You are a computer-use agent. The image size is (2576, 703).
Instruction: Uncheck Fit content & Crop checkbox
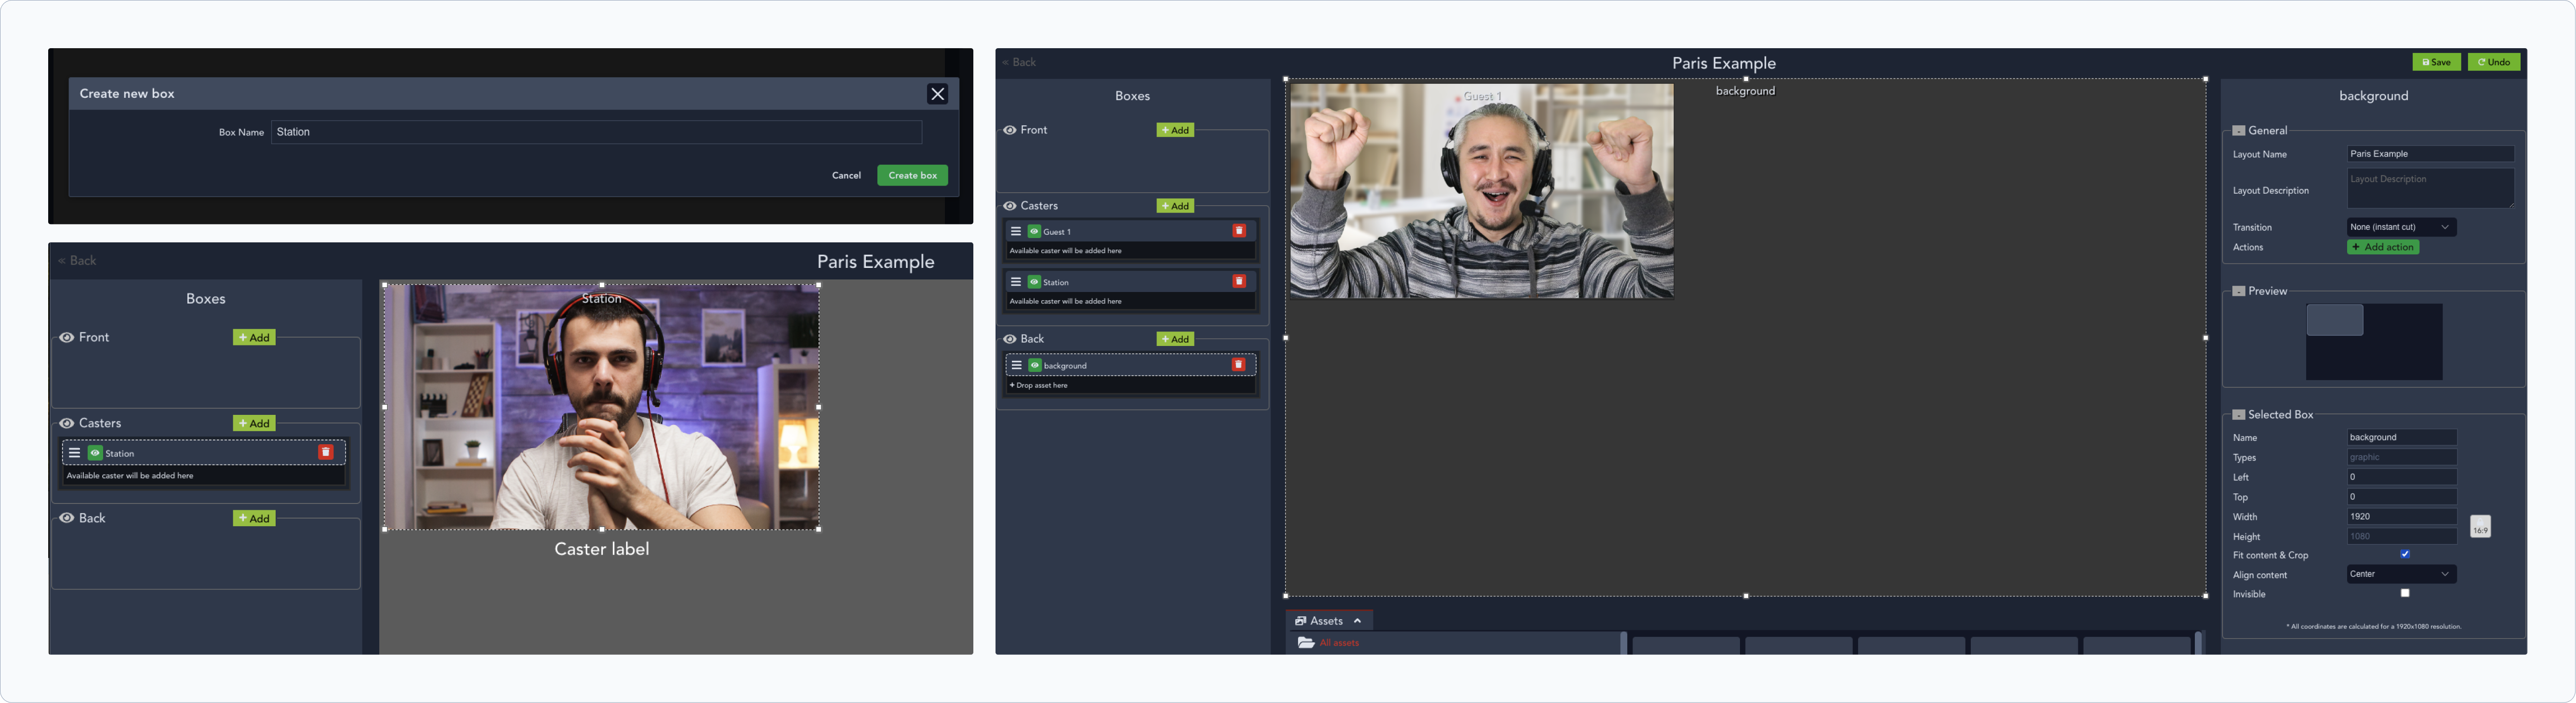click(2405, 554)
